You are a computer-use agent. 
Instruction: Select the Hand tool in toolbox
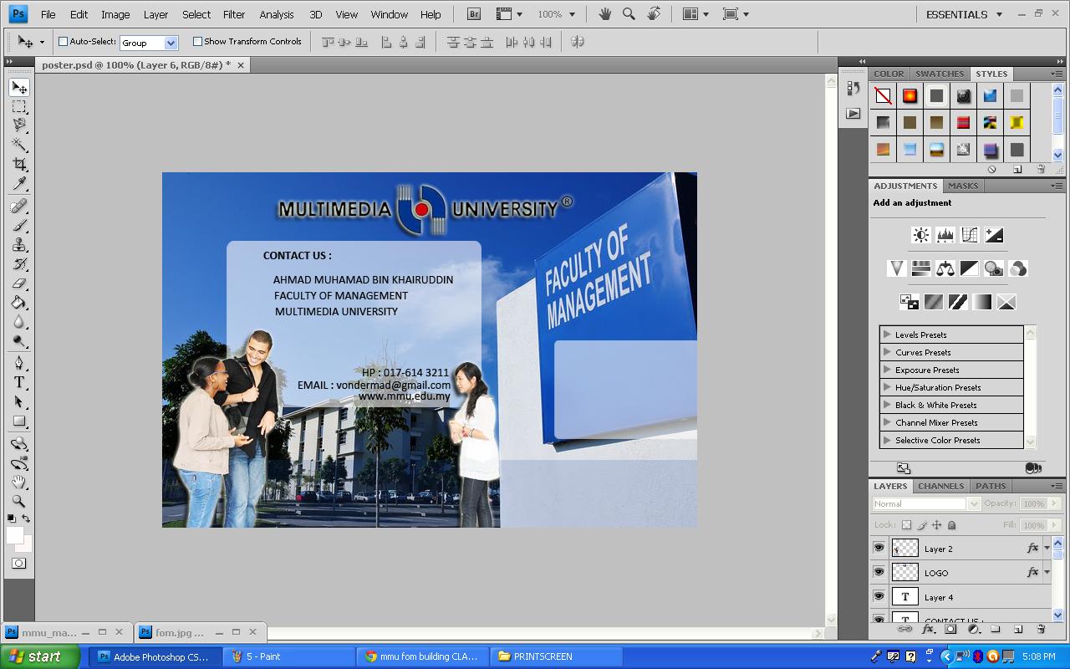tap(19, 483)
